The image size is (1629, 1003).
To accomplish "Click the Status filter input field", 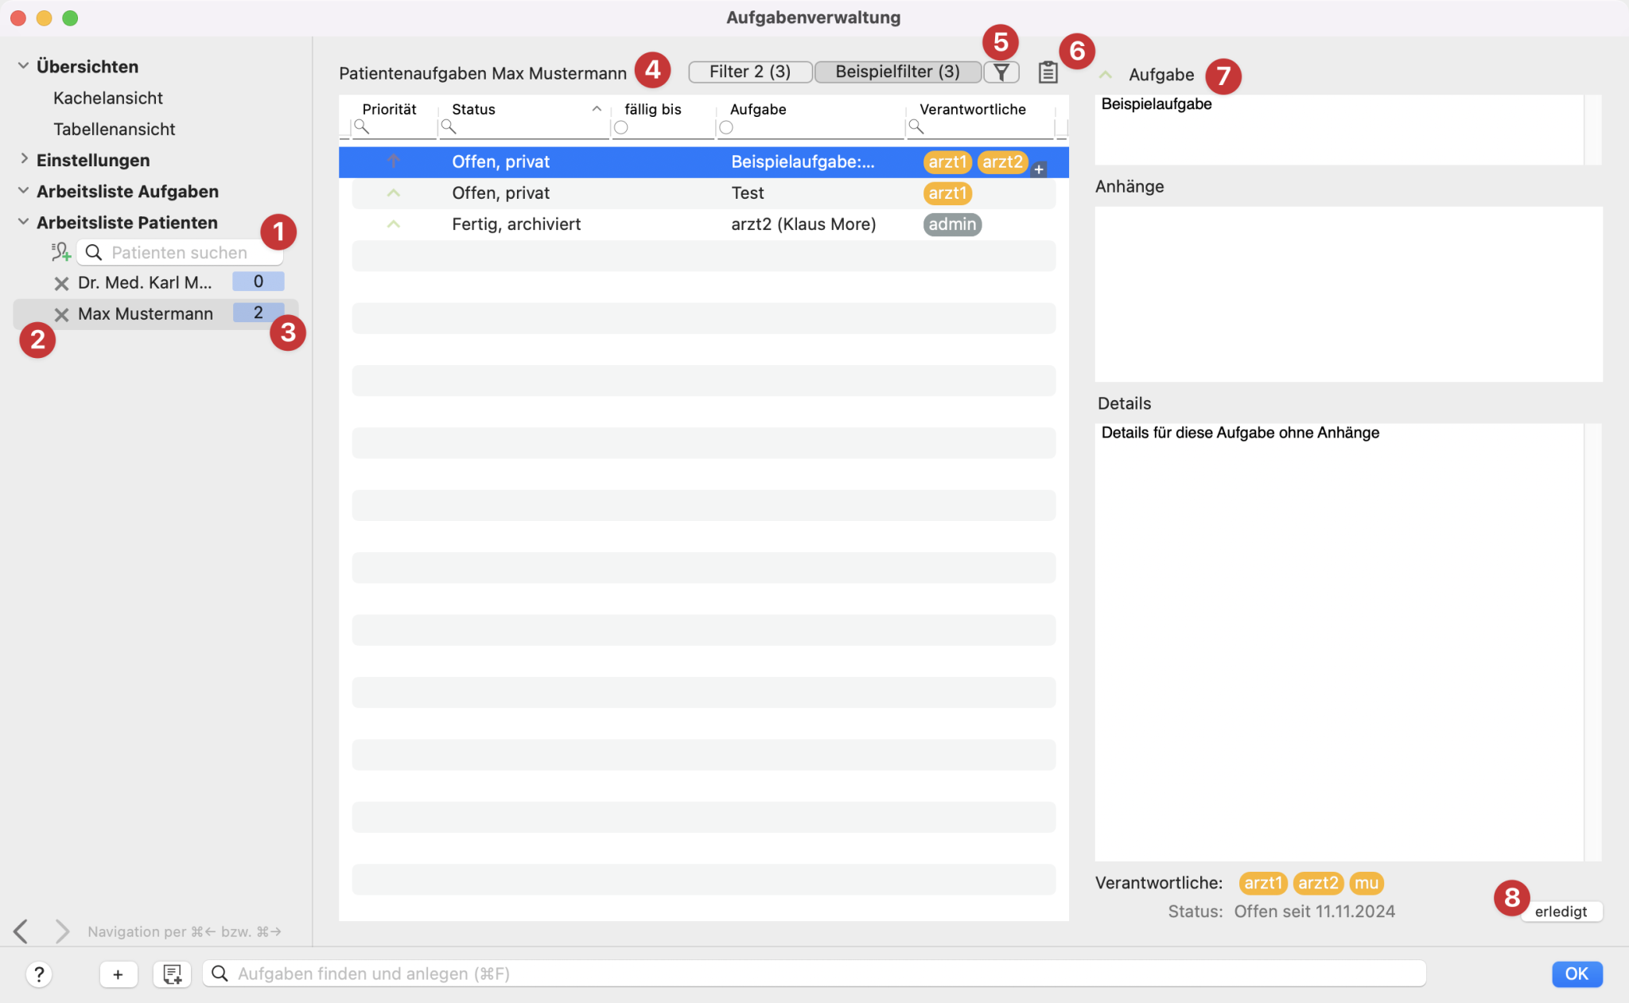I will pyautogui.click(x=525, y=127).
